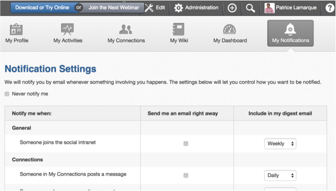
Task: Select the My Notifications bell tab
Action: coord(290,33)
